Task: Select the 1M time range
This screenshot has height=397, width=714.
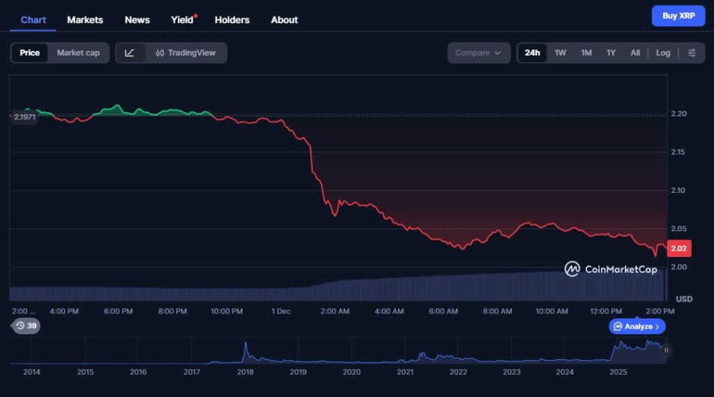Action: pyautogui.click(x=586, y=53)
